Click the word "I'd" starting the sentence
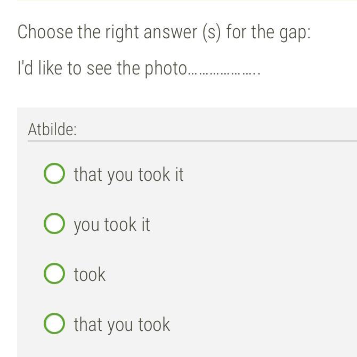The width and height of the screenshot is (357, 357). tap(26, 69)
